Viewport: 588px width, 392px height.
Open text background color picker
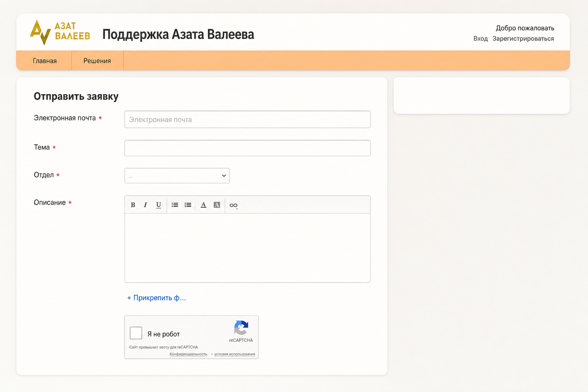217,205
